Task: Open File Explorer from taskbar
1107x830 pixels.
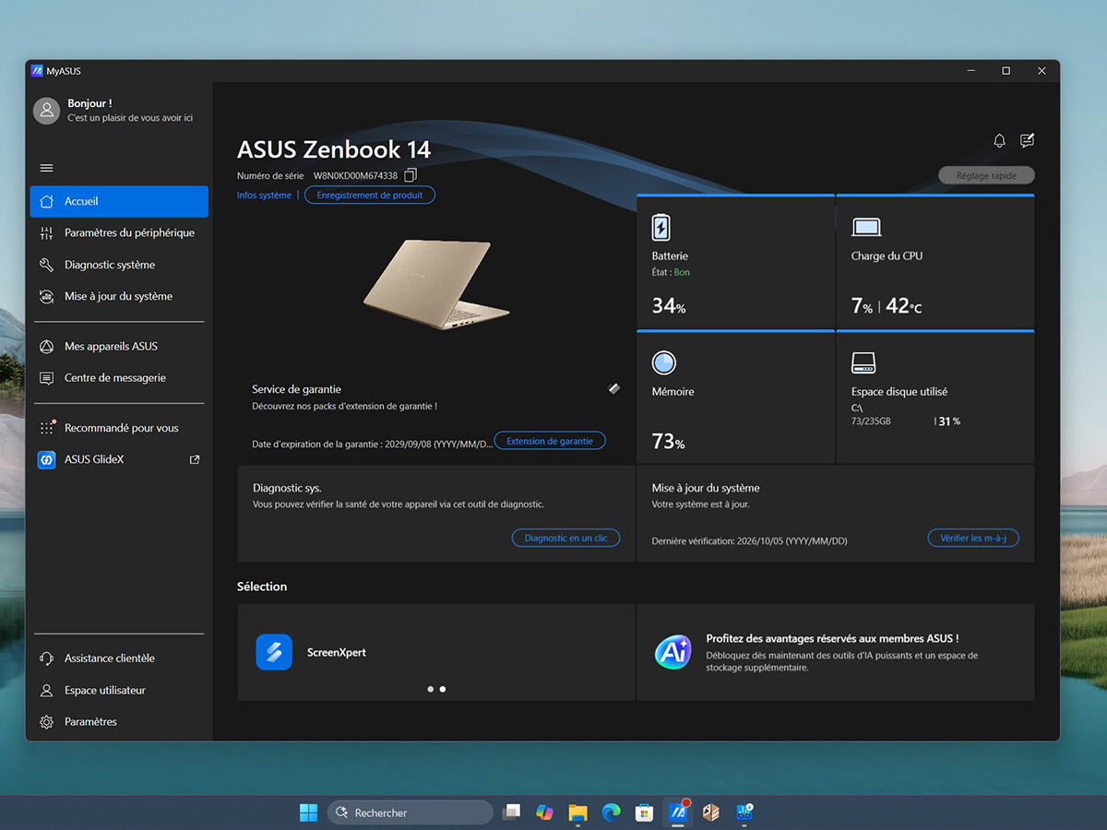Action: click(x=577, y=812)
